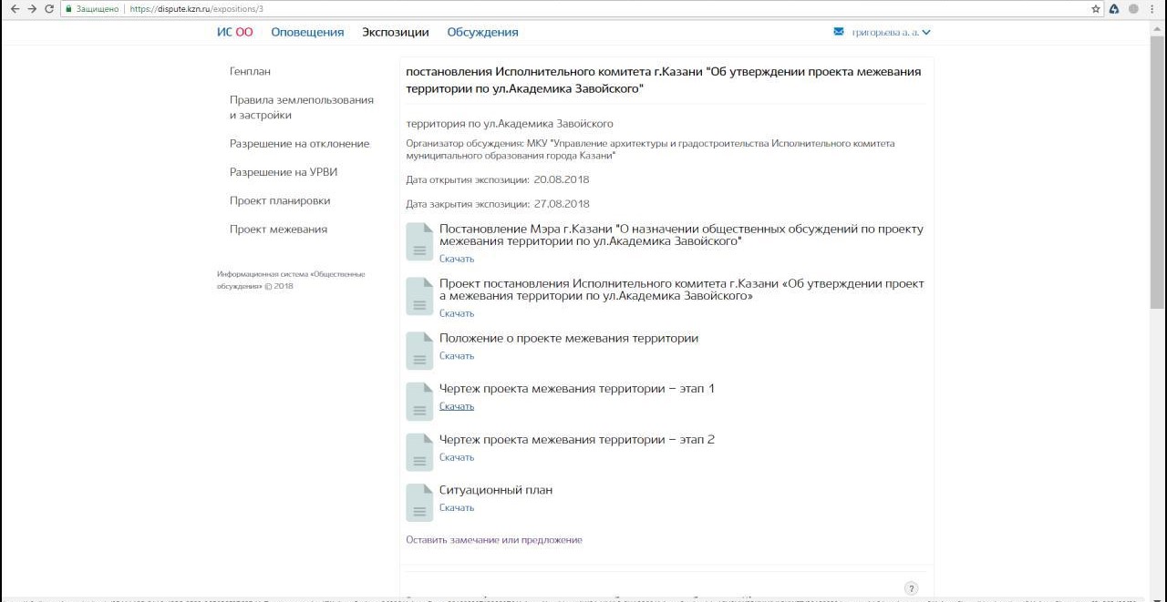Click the document icon for Чертеж этап 1
Viewport: 1167px width, 602px height.
(419, 401)
